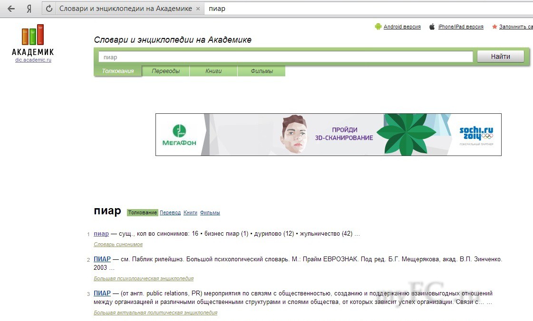Click the МегаФон 3D-сканирование banner ad
Image resolution: width=533 pixels, height=321 pixels.
[x=328, y=134]
